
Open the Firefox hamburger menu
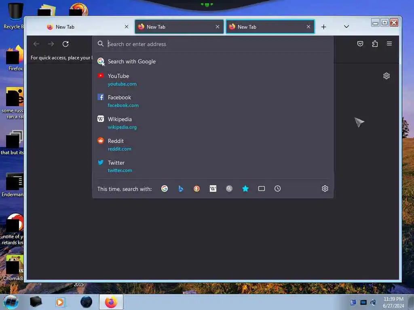click(x=389, y=44)
